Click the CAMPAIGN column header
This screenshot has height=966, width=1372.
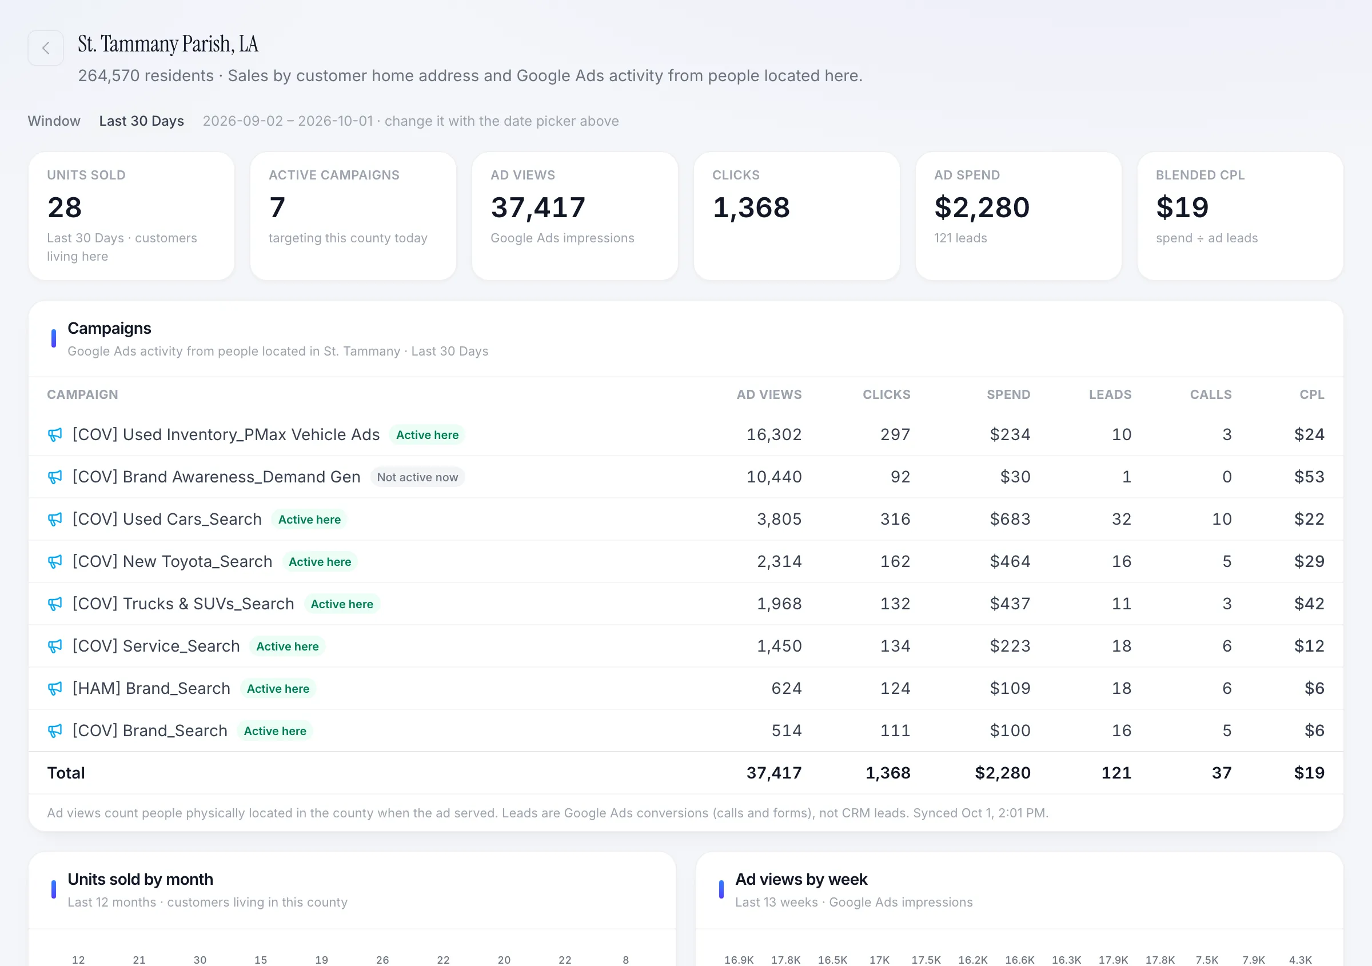(82, 395)
